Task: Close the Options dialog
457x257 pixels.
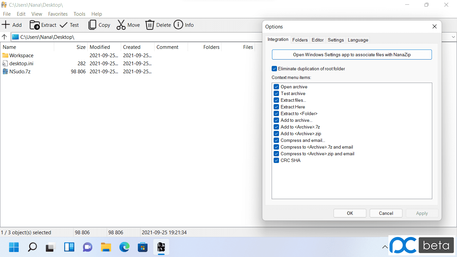Action: point(435,26)
